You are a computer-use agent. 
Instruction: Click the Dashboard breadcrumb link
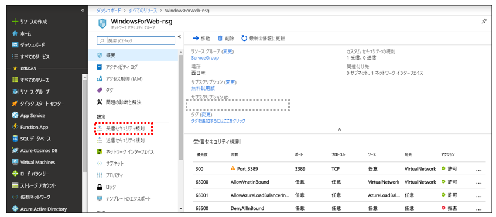point(108,11)
